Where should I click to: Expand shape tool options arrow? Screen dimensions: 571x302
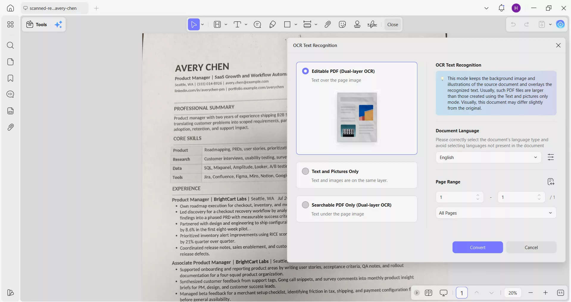(x=296, y=24)
